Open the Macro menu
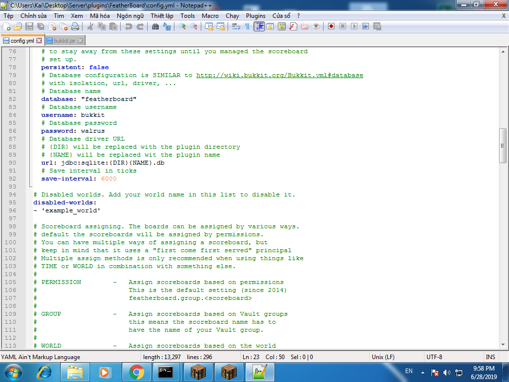Screen dimensions: 509x382 pos(210,16)
